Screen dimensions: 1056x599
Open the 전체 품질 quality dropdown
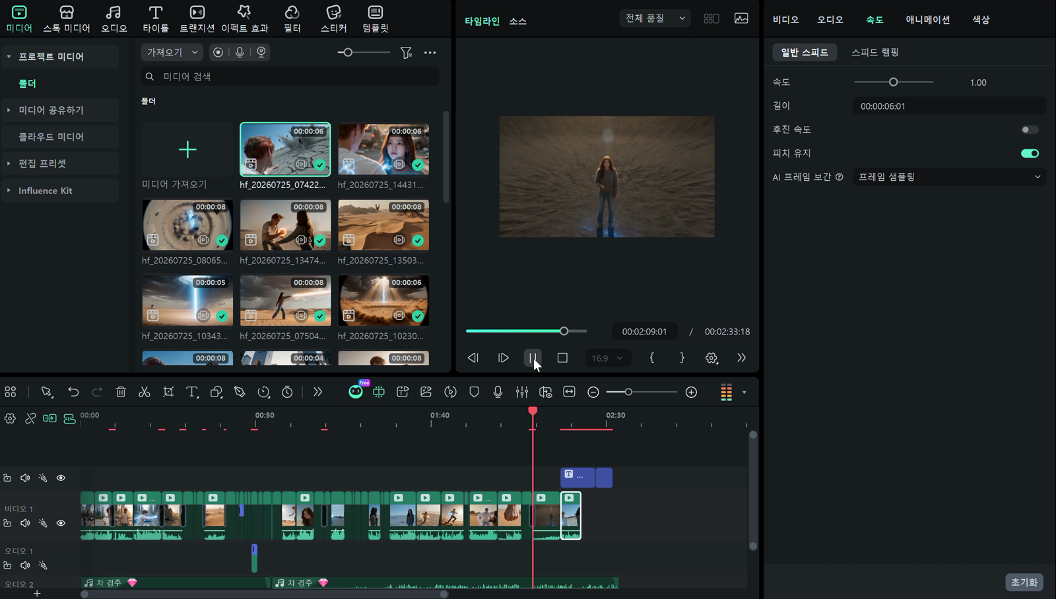[655, 18]
